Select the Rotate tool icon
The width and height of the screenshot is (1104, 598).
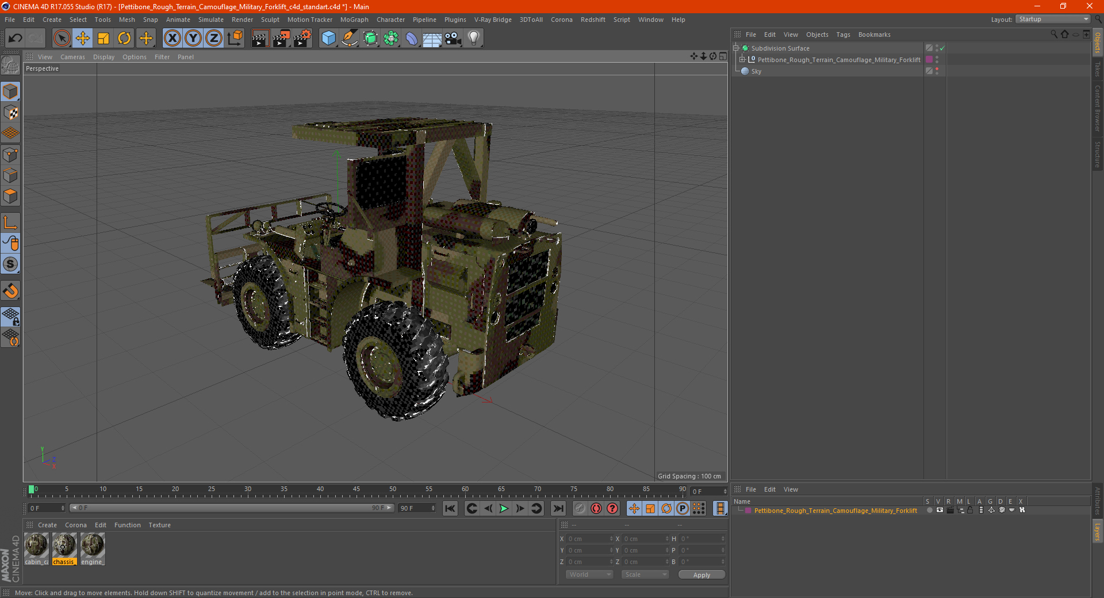point(124,39)
